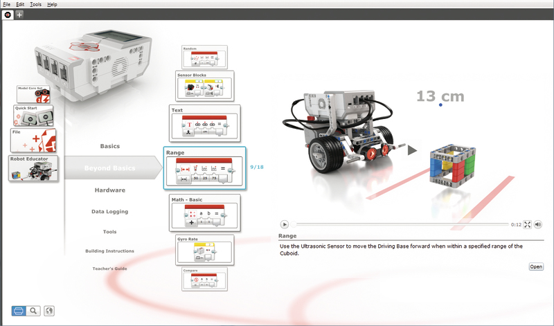The width and height of the screenshot is (554, 326).
Task: Open the Data Logging category
Action: [110, 212]
